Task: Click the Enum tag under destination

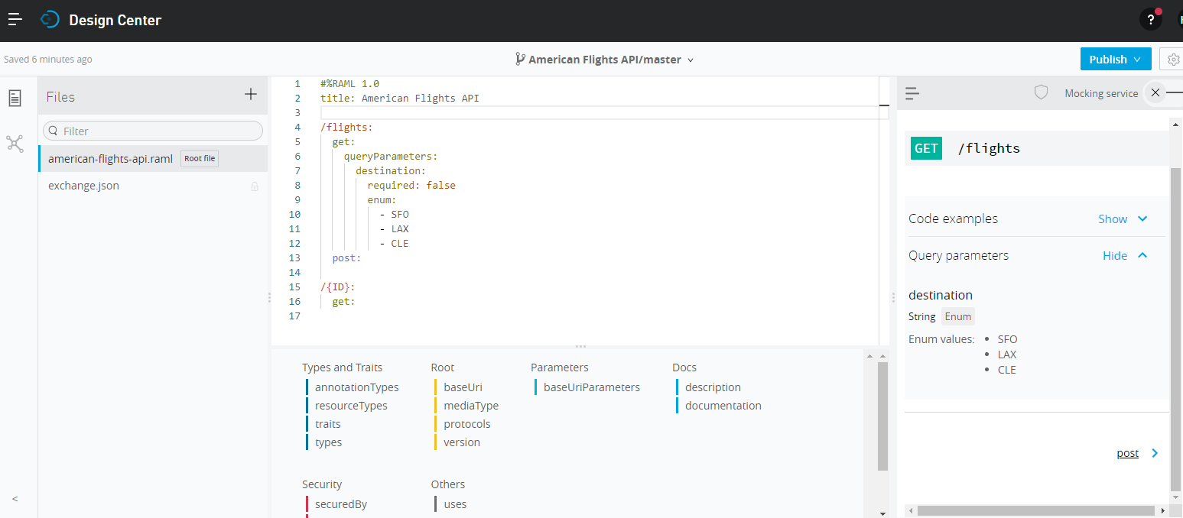Action: click(x=958, y=316)
